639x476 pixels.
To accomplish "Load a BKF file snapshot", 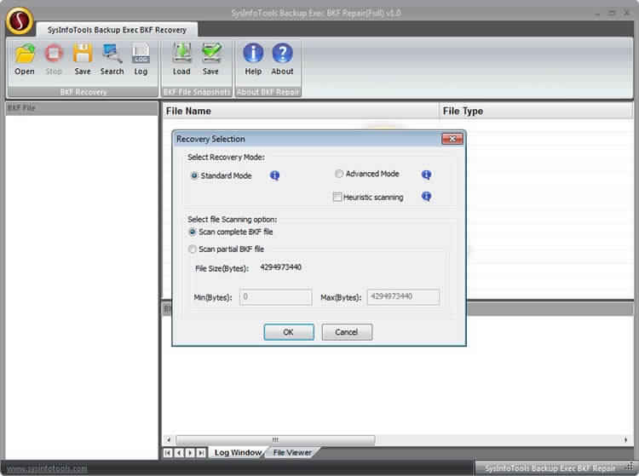I will (181, 59).
